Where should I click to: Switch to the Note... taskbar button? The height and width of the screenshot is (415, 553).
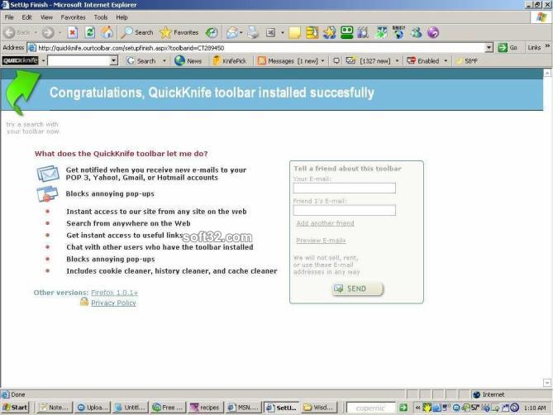pos(55,408)
